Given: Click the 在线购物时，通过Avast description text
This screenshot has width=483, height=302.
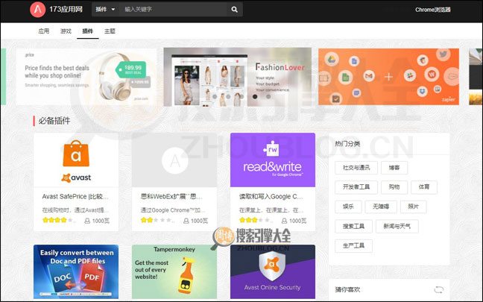Looking at the screenshot, I should pyautogui.click(x=75, y=210).
